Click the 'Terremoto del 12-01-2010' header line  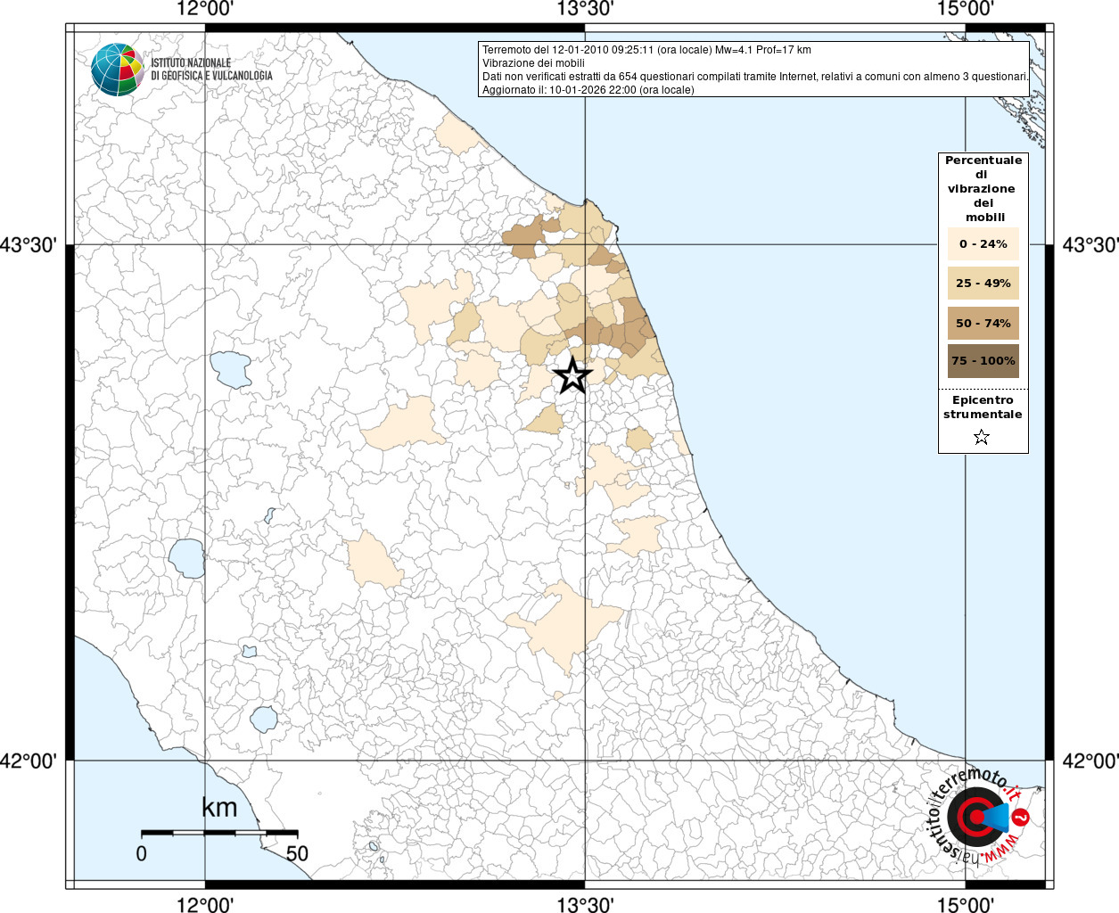pyautogui.click(x=646, y=50)
